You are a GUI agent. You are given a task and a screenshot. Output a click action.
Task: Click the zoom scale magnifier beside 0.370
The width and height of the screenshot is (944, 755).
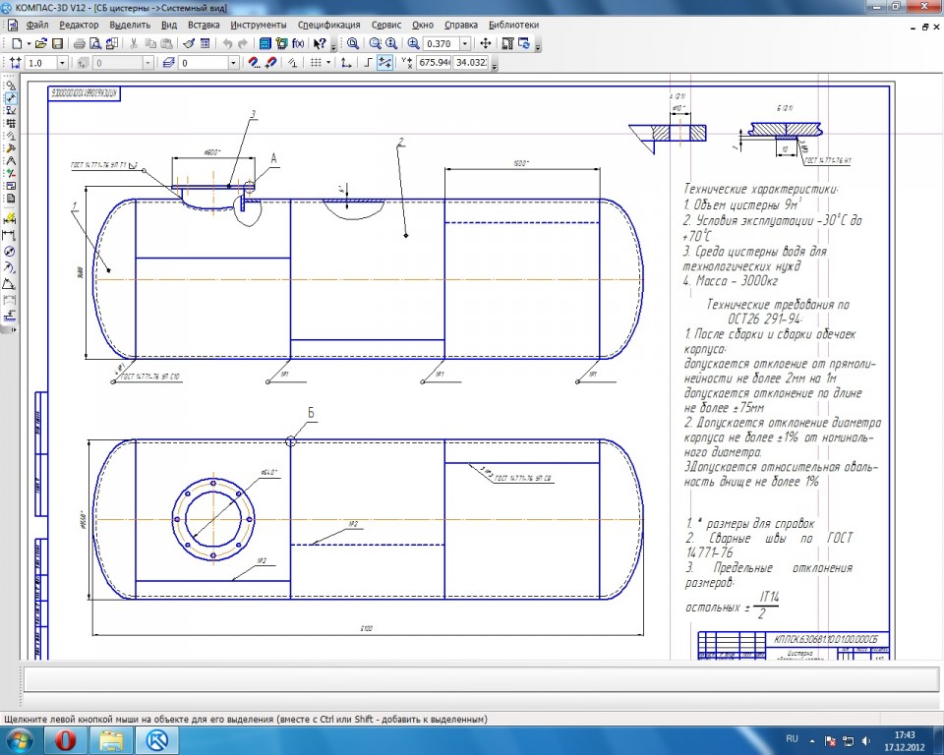[x=413, y=43]
